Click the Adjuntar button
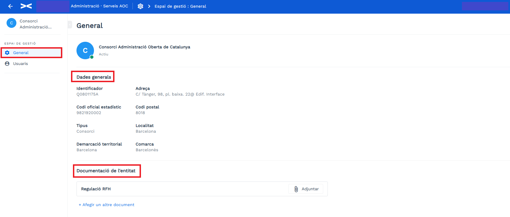The width and height of the screenshot is (510, 217). [x=306, y=189]
